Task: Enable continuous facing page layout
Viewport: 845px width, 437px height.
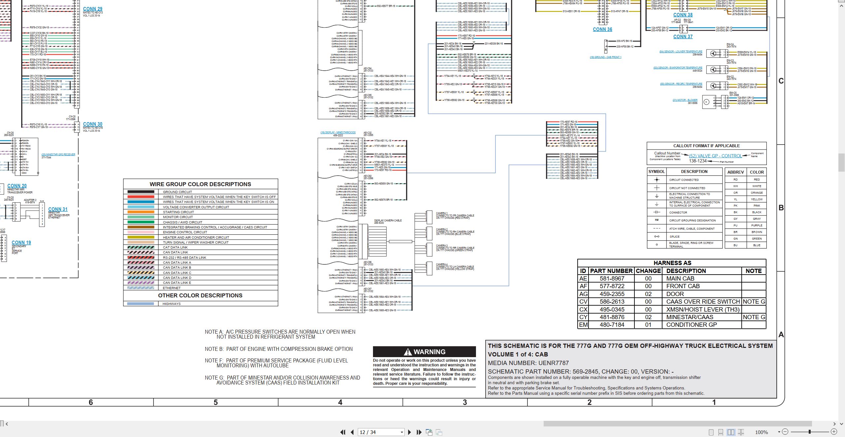Action: click(x=741, y=432)
